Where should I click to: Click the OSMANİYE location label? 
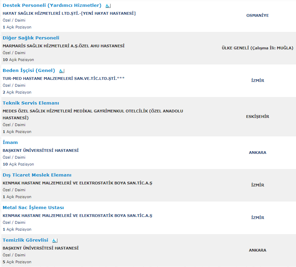click(258, 15)
